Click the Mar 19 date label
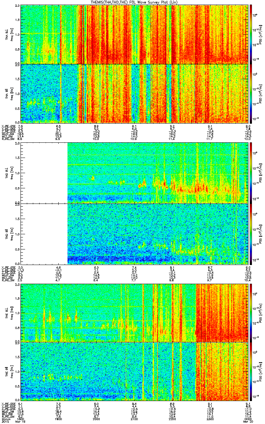 point(20,422)
